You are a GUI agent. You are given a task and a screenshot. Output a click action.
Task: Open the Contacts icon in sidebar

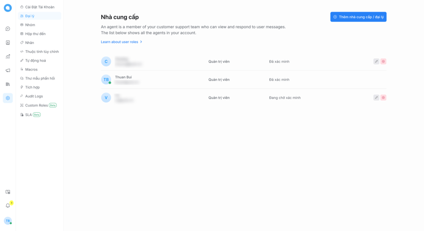7,42
